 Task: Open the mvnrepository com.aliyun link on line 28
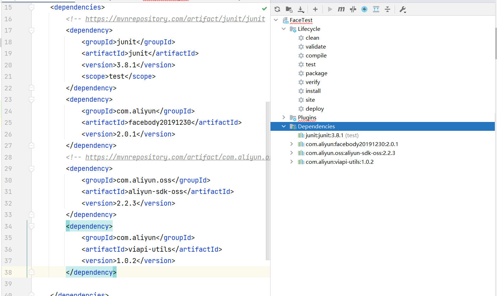coord(178,157)
